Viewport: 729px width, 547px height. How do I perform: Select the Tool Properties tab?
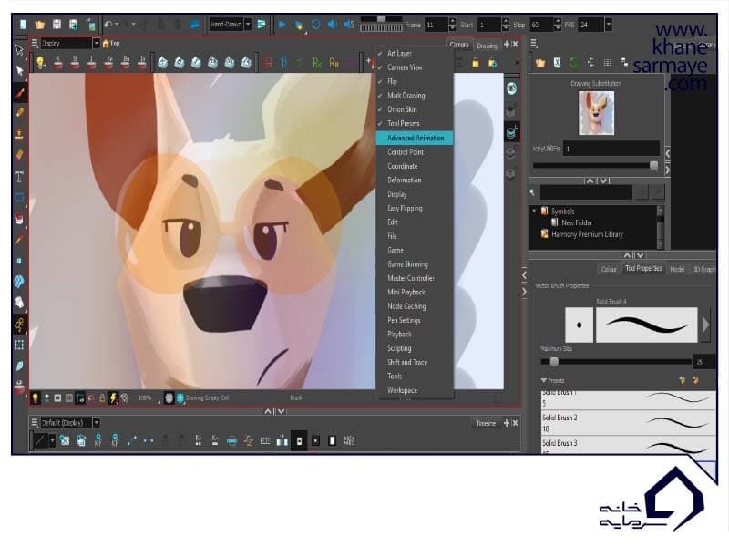[643, 268]
